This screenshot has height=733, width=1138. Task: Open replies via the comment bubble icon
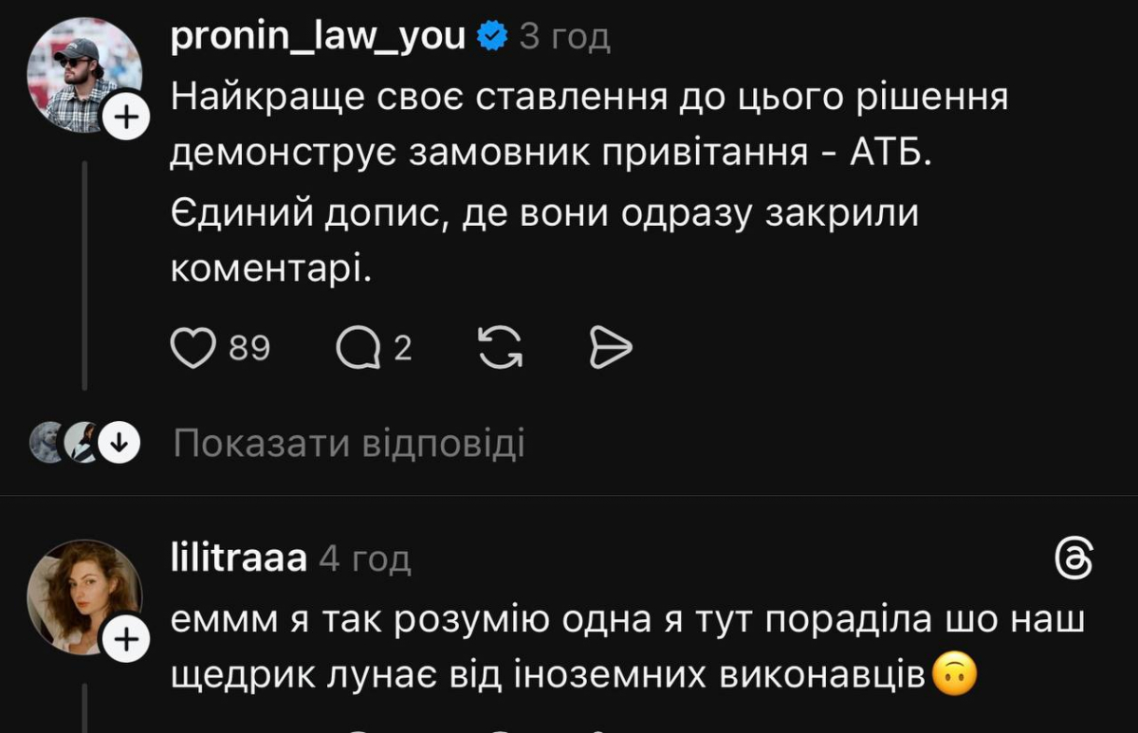pyautogui.click(x=358, y=350)
